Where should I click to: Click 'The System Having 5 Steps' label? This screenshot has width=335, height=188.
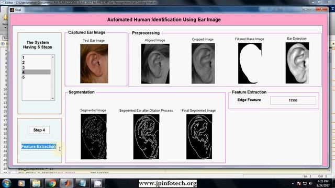tap(38, 45)
